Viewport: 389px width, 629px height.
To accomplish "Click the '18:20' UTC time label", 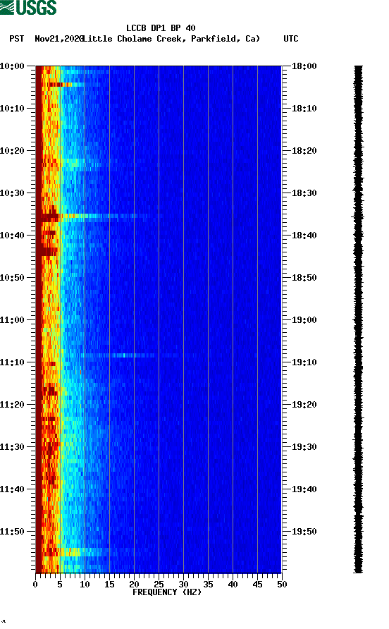I will (x=304, y=151).
